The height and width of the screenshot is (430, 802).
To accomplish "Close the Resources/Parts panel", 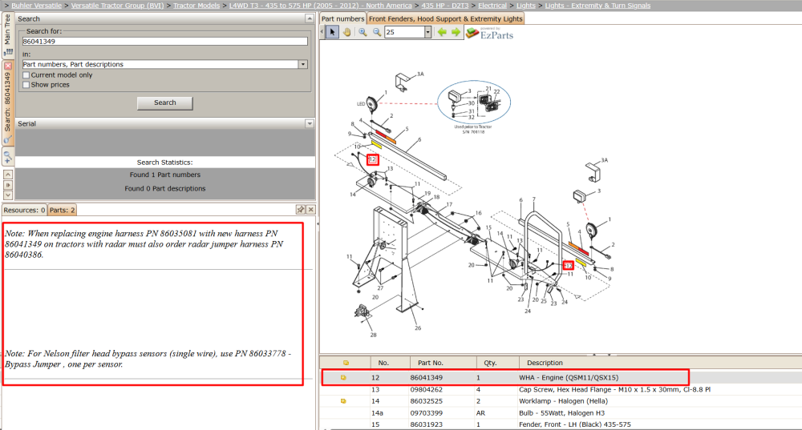I will 310,209.
